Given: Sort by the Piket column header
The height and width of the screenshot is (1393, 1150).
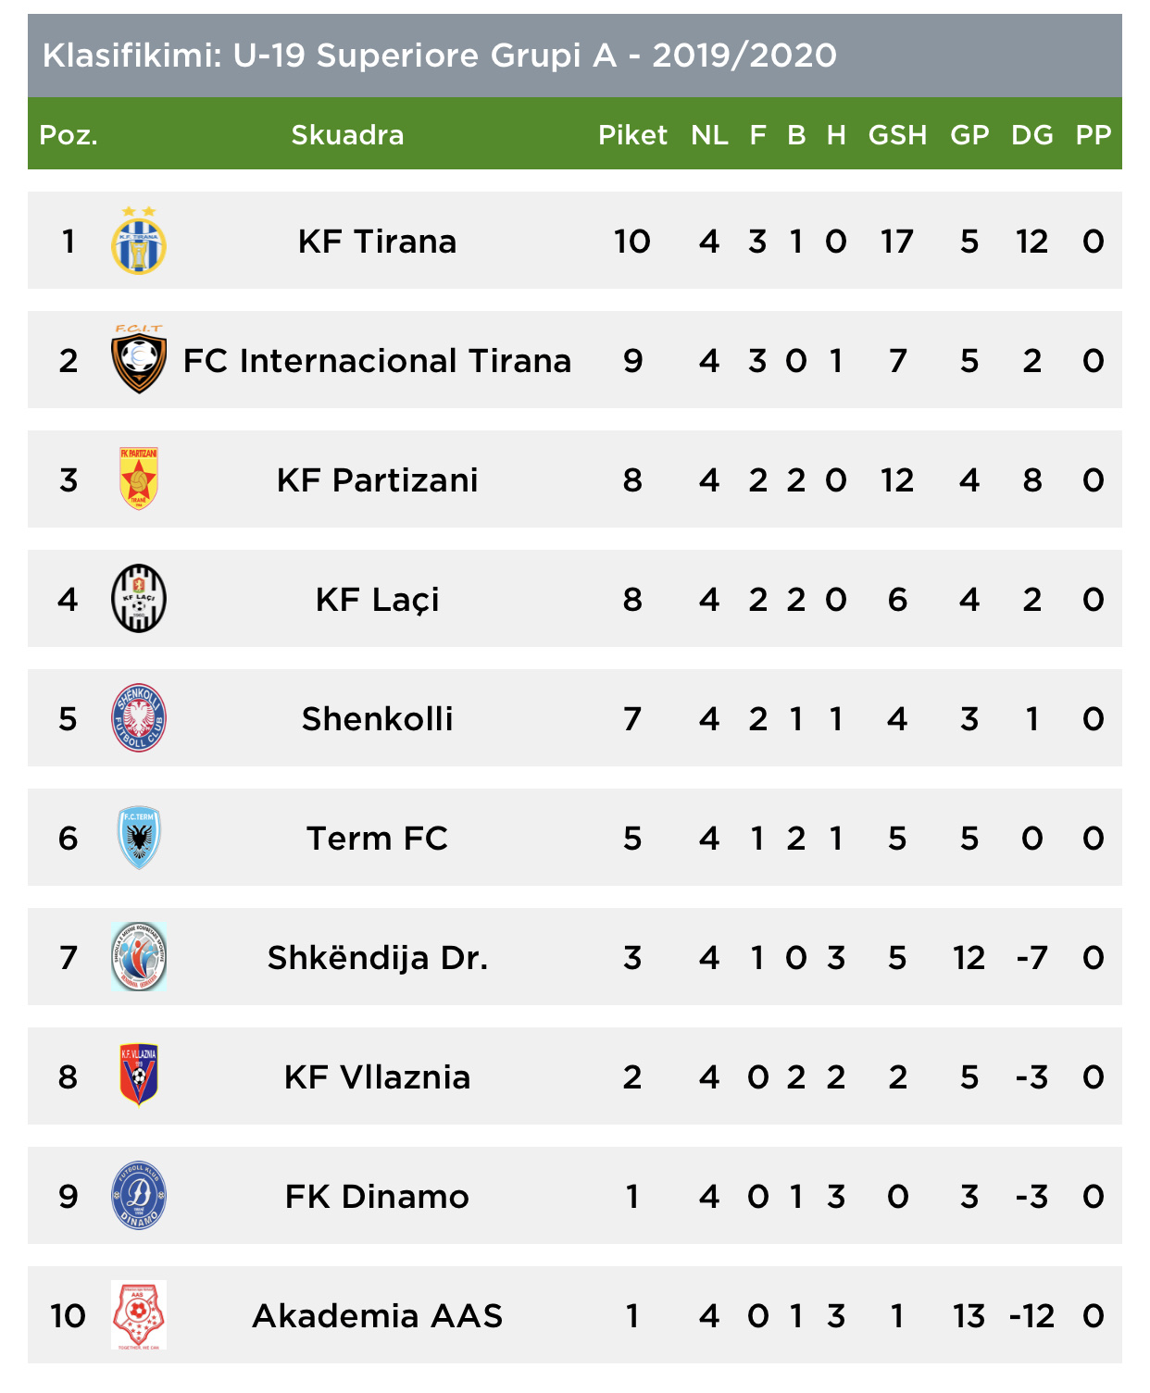Looking at the screenshot, I should tap(632, 135).
